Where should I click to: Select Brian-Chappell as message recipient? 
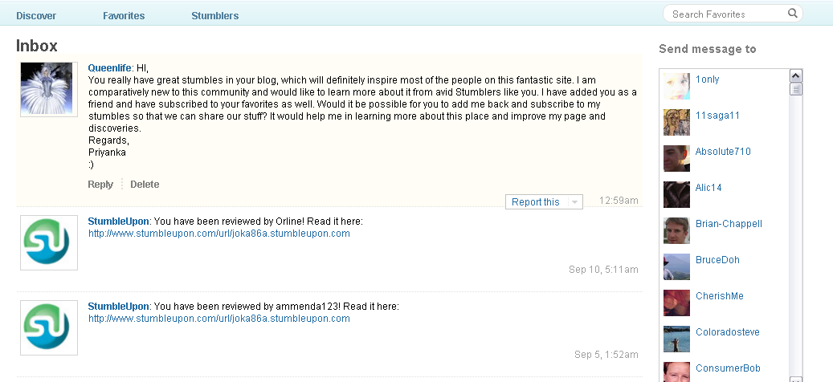[729, 223]
